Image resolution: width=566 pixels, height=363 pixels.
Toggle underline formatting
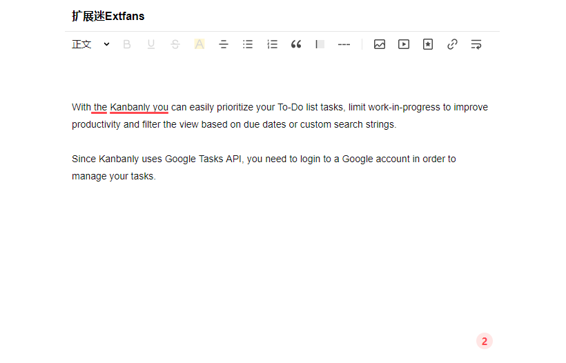pos(151,44)
